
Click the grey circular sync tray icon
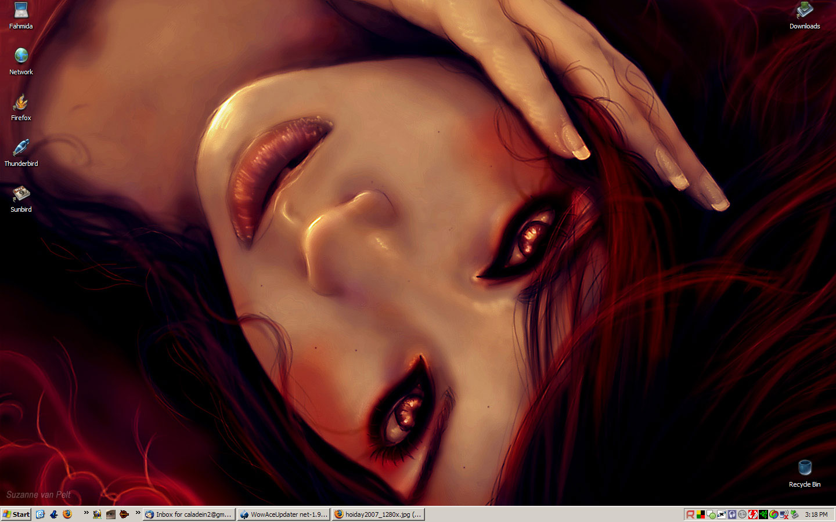(743, 514)
